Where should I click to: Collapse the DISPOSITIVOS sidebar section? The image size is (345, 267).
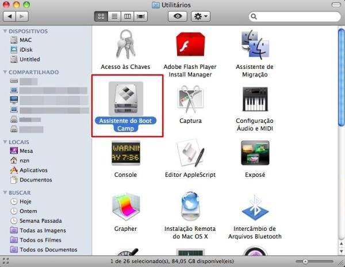(x=5, y=31)
